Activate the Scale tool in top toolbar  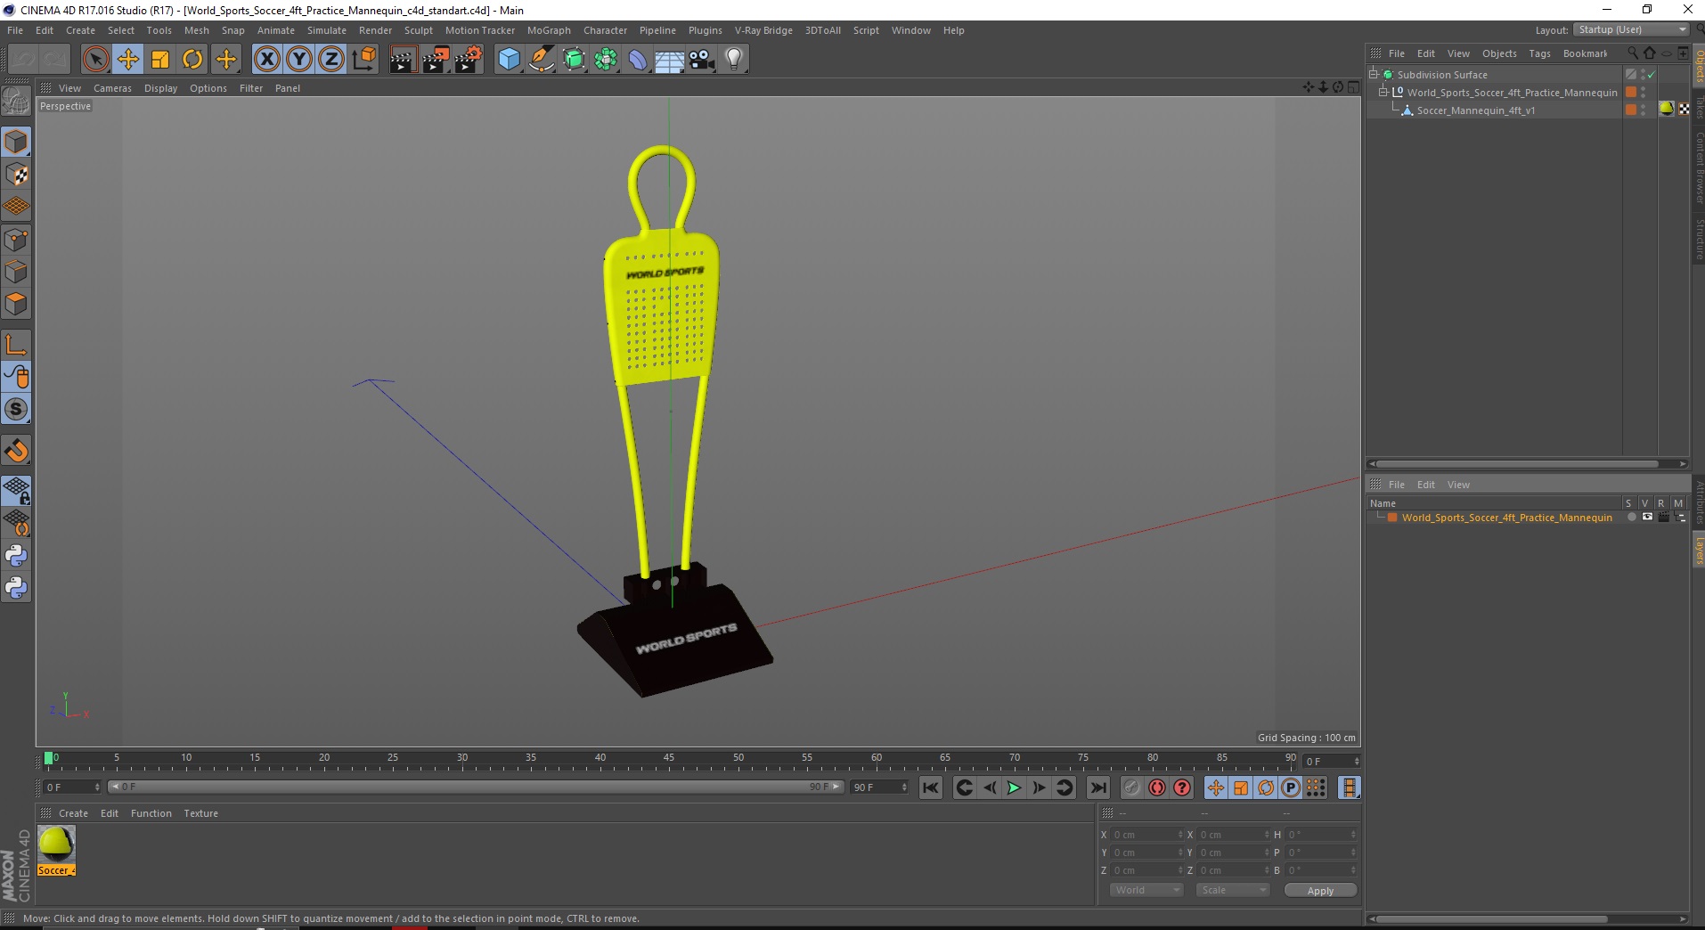pyautogui.click(x=160, y=60)
